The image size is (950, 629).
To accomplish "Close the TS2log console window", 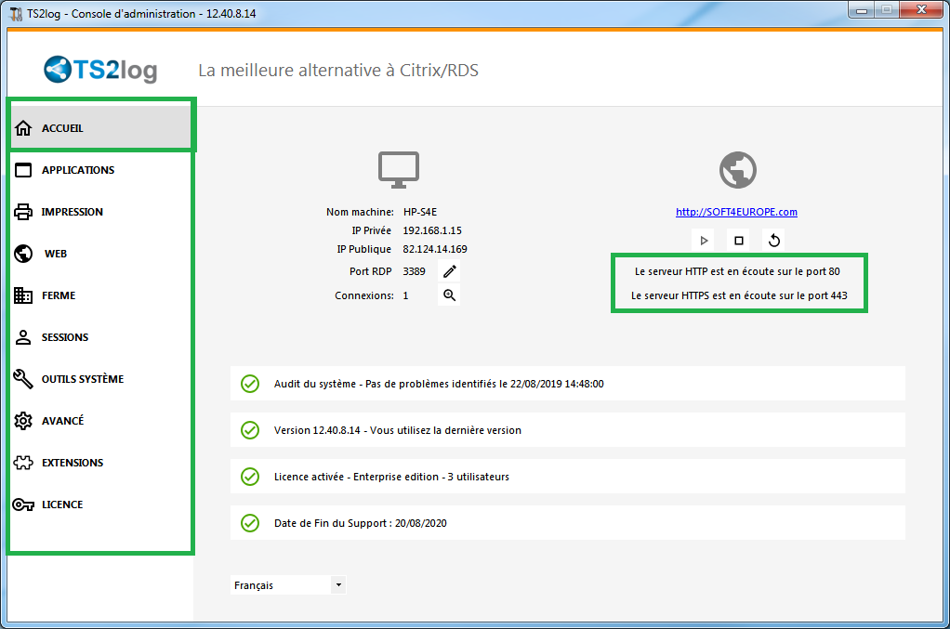I will pyautogui.click(x=921, y=9).
